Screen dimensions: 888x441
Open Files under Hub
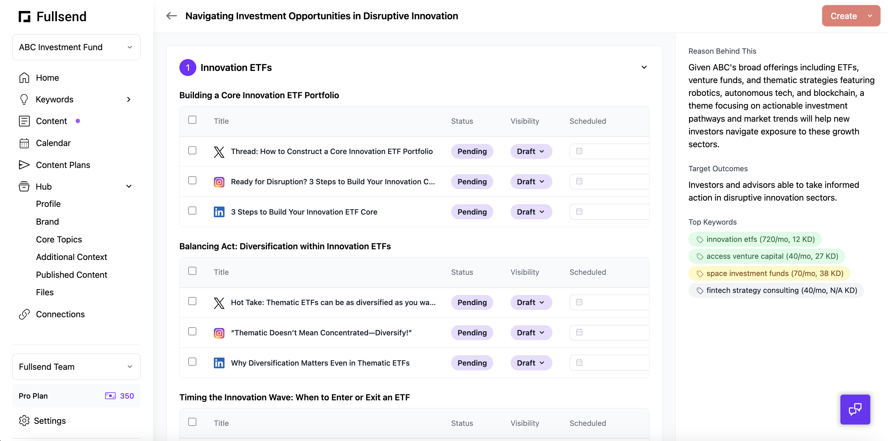coord(45,293)
